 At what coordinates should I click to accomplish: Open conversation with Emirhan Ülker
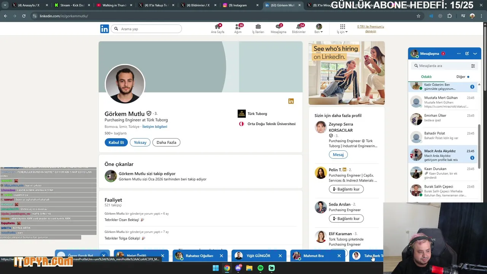point(443,119)
